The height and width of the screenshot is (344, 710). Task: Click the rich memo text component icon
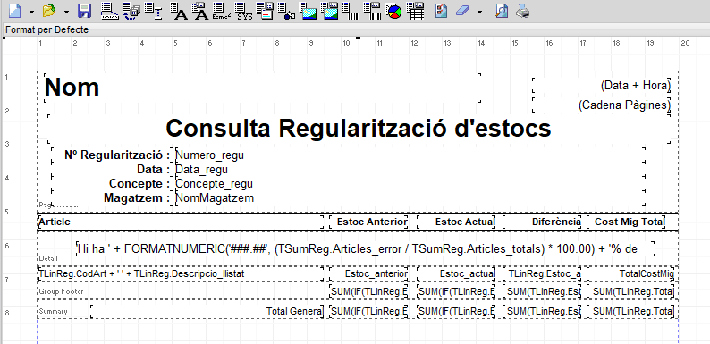pyautogui.click(x=265, y=11)
